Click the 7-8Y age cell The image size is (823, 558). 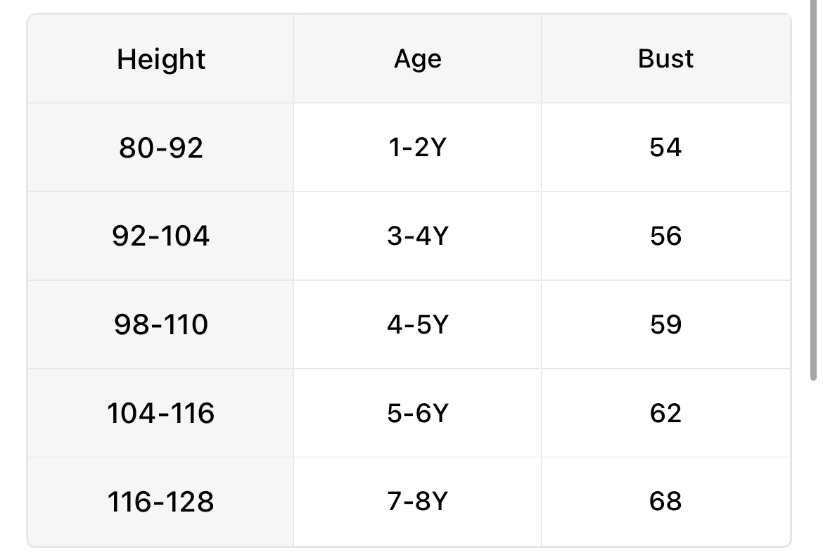[x=417, y=502]
